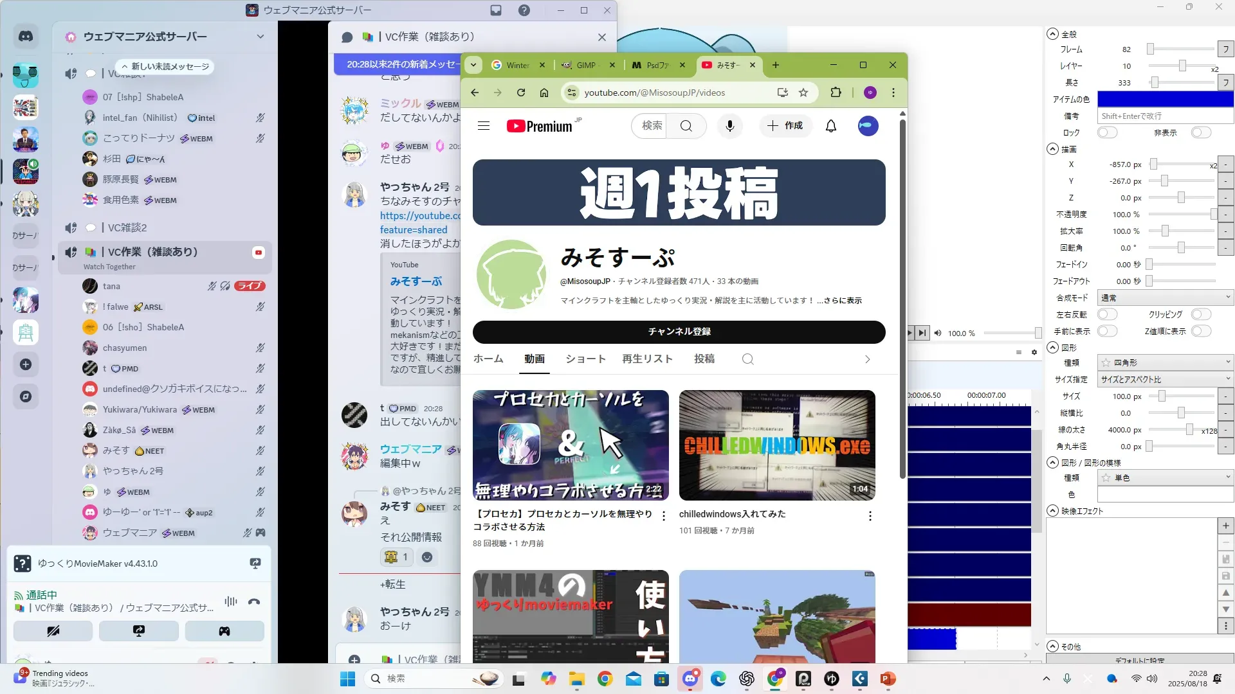Image resolution: width=1235 pixels, height=694 pixels.
Task: Click チャンネル登録 subscribe button
Action: [x=679, y=332]
